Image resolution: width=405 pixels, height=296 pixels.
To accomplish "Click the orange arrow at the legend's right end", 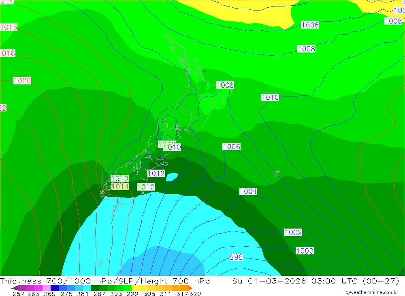I will click(190, 288).
